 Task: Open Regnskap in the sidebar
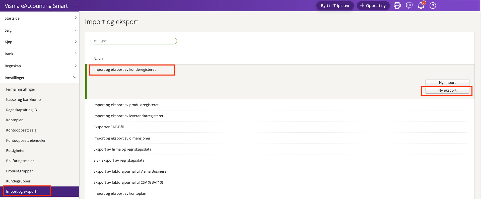13,66
